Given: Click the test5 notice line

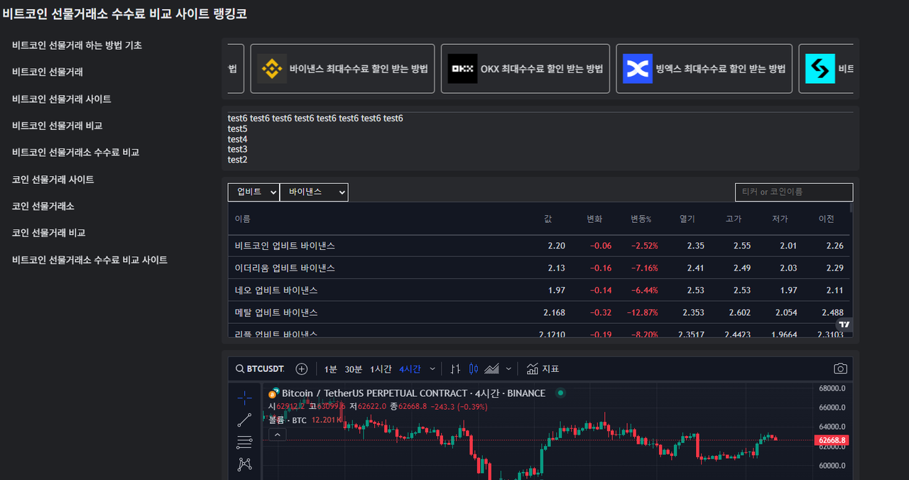Looking at the screenshot, I should [x=237, y=129].
